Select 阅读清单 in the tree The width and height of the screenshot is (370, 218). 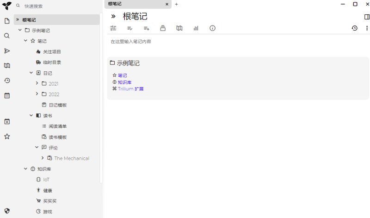click(x=57, y=126)
